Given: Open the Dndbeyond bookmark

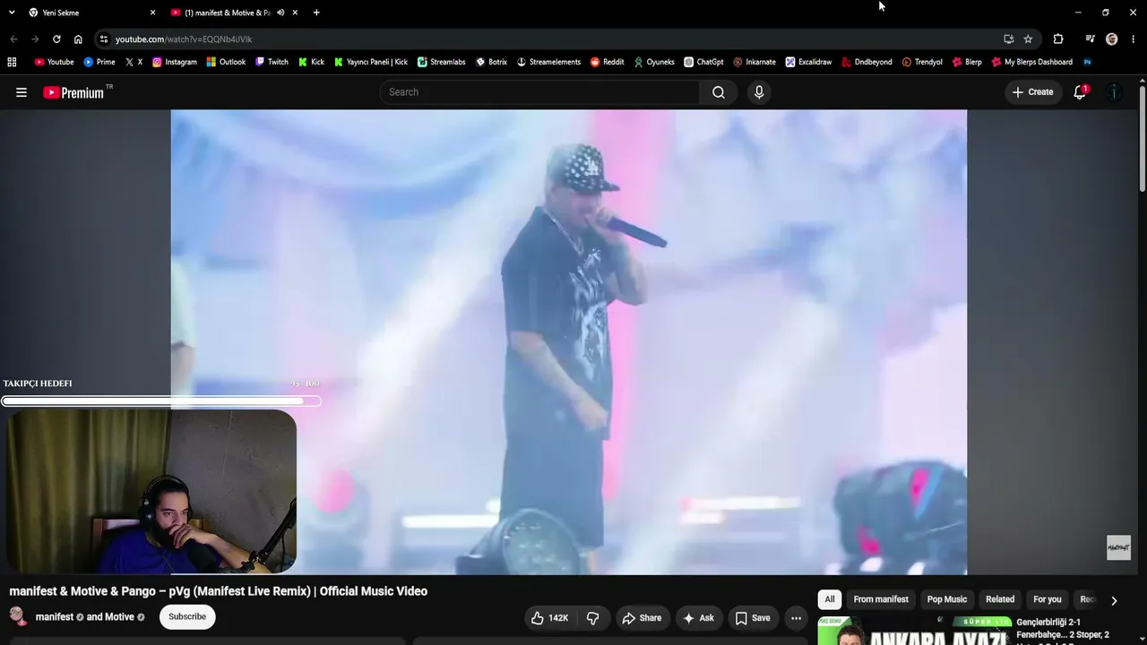Looking at the screenshot, I should 867,62.
